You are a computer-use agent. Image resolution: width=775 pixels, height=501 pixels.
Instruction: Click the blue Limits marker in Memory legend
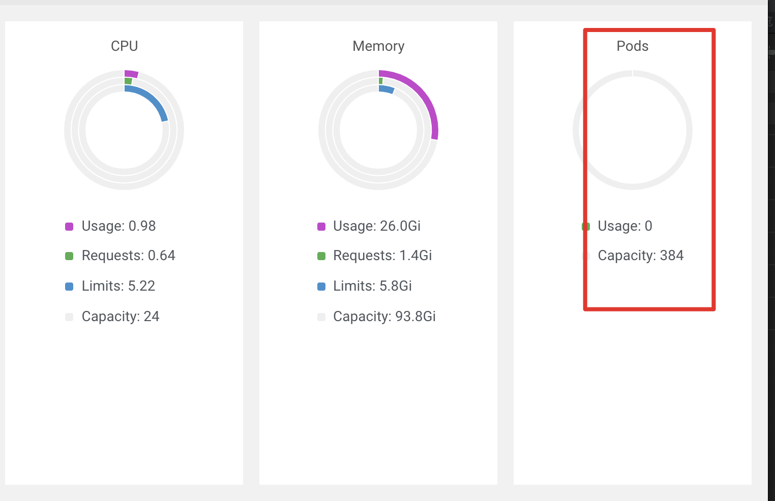coord(321,286)
